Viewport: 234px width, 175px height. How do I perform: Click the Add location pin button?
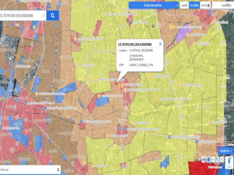pyautogui.click(x=229, y=163)
